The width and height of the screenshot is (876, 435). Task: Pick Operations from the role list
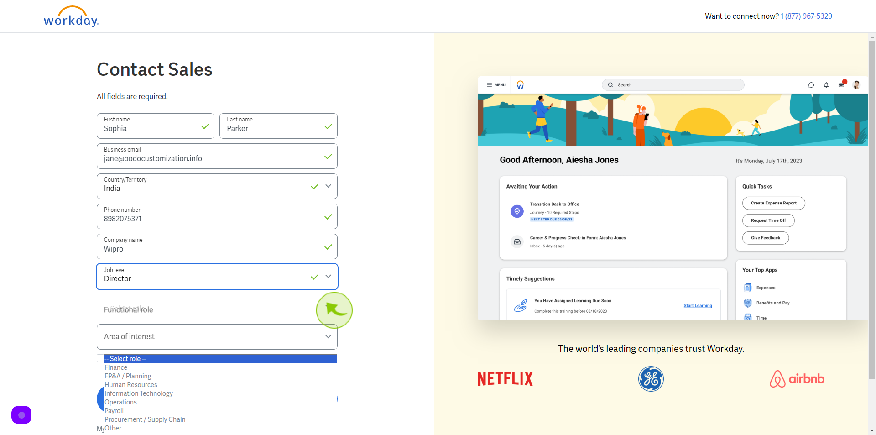coord(220,402)
